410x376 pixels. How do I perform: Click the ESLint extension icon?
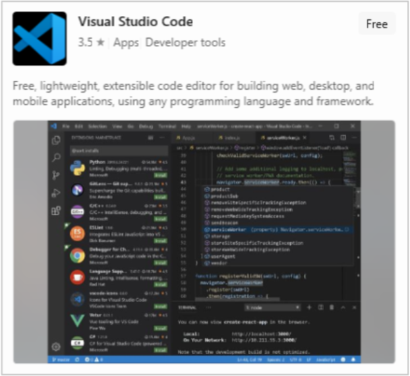coord(77,233)
